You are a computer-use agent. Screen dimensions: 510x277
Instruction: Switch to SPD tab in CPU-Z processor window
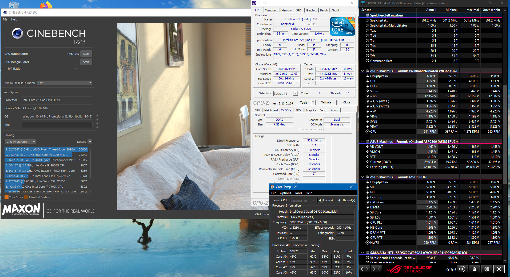coord(299,10)
